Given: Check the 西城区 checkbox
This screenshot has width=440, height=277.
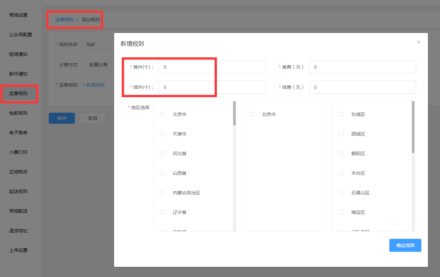Looking at the screenshot, I should point(341,134).
